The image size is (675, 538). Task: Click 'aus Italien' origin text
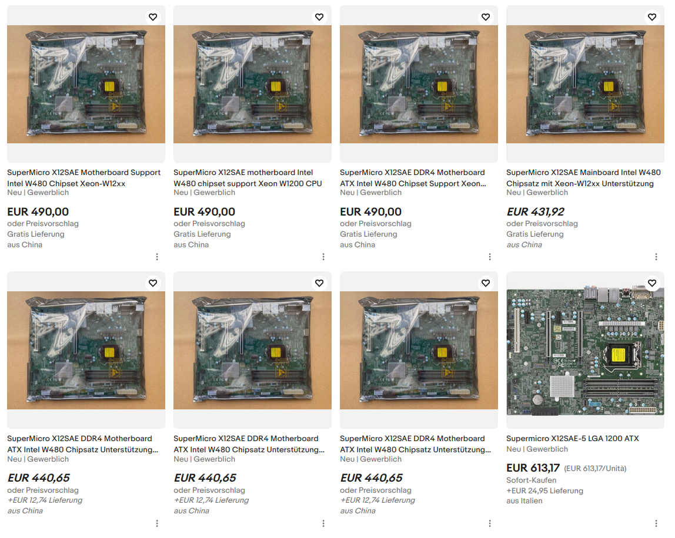[524, 501]
